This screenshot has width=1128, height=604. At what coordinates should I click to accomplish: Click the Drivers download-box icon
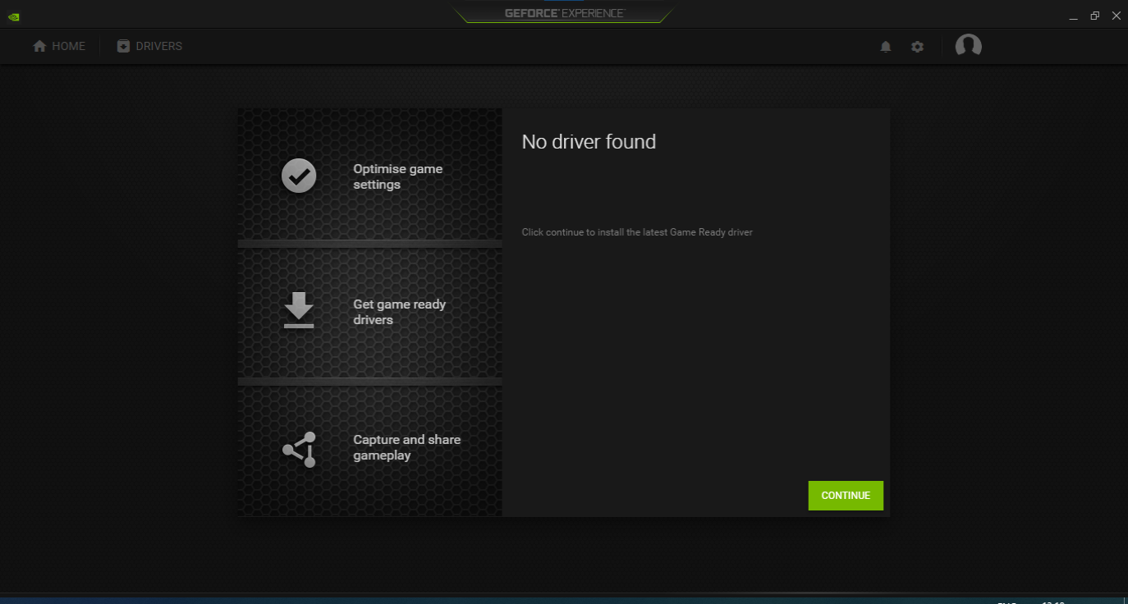pos(123,47)
